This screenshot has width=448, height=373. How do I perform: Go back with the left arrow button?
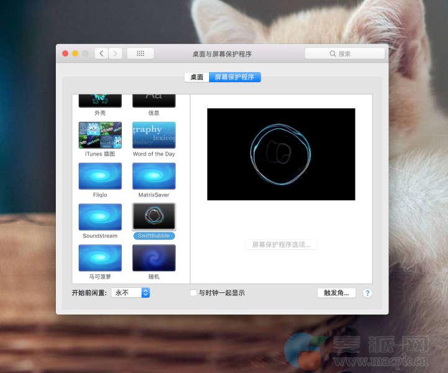pyautogui.click(x=102, y=53)
